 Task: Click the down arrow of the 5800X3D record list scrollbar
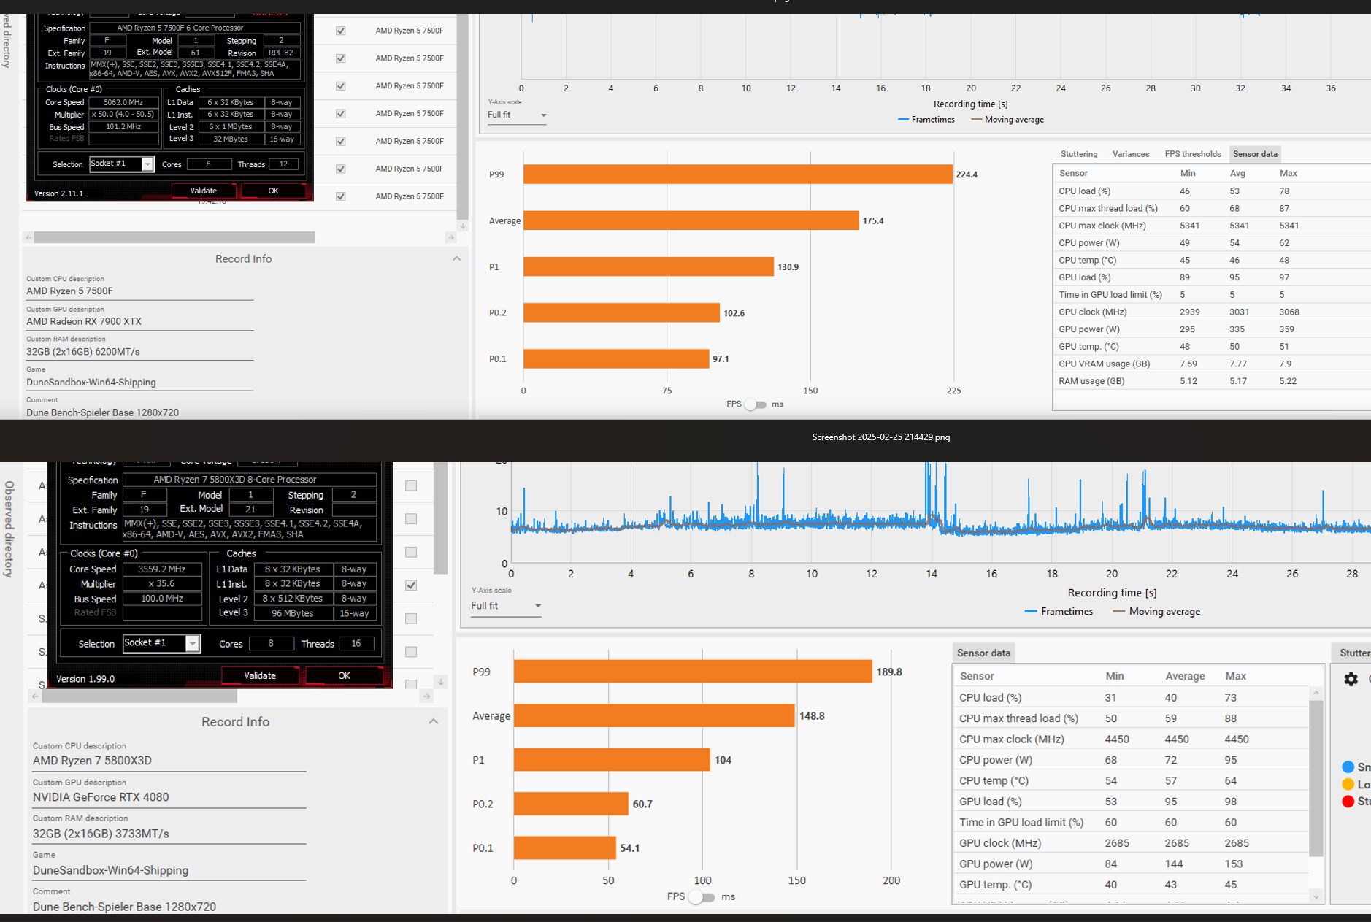coord(440,682)
